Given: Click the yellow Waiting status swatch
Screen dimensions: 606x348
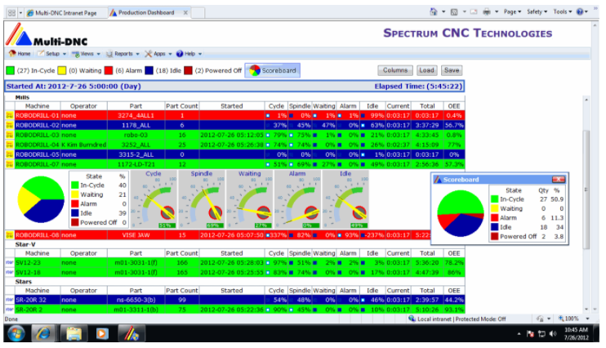Looking at the screenshot, I should point(62,71).
